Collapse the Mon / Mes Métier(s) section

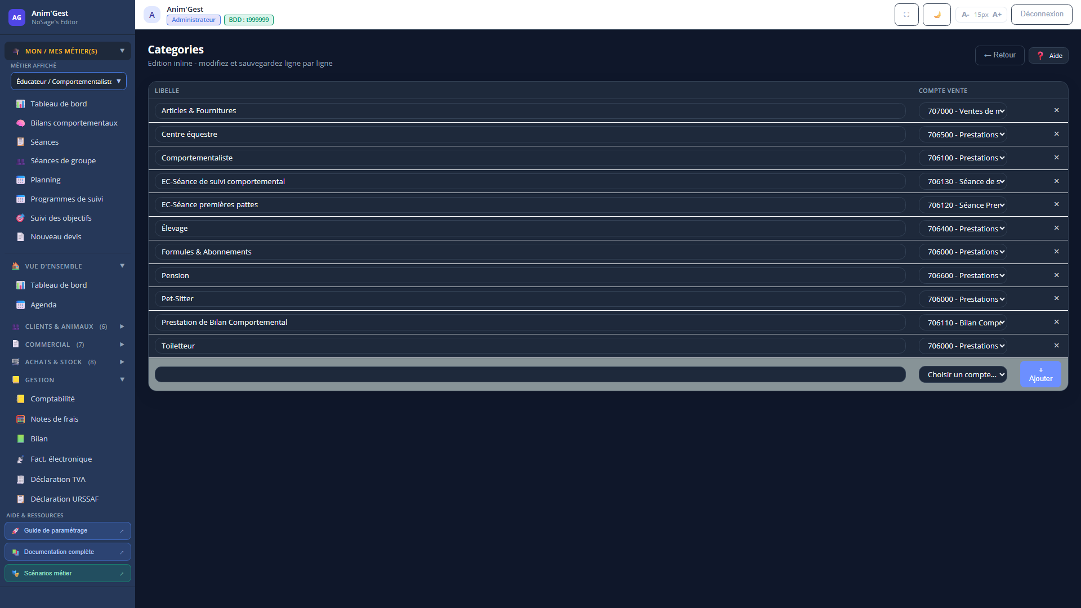(68, 51)
